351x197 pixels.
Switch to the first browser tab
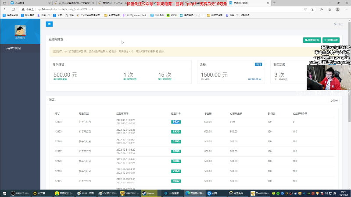(30, 3)
